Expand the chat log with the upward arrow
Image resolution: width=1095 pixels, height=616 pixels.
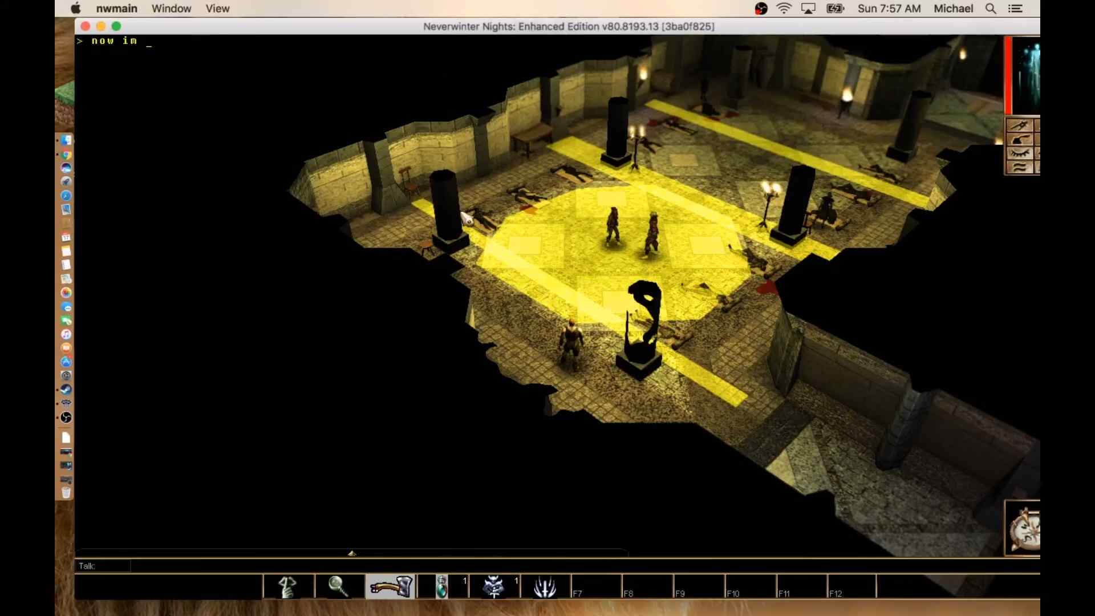click(352, 553)
